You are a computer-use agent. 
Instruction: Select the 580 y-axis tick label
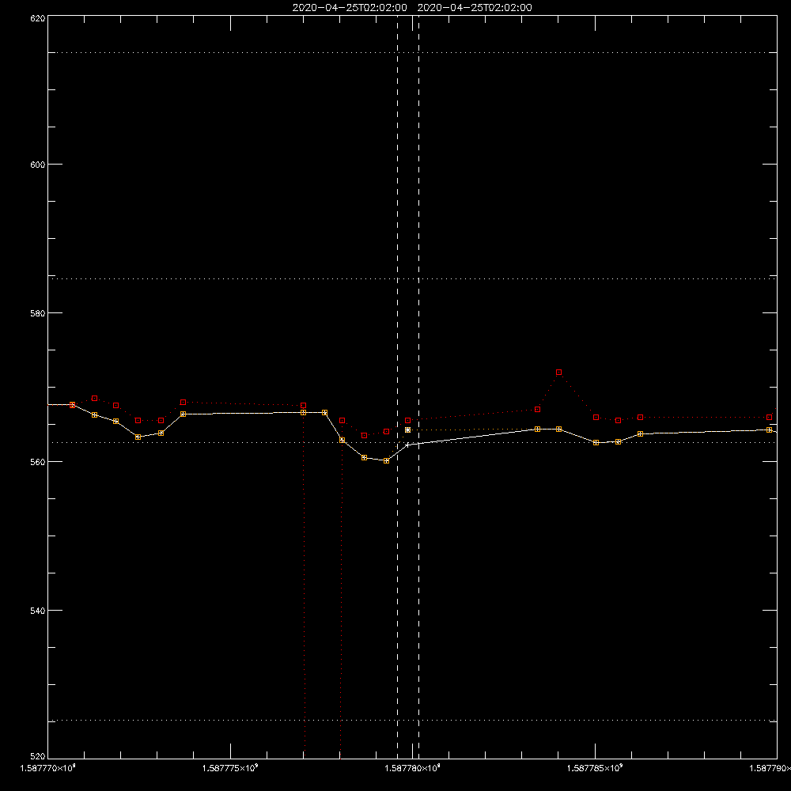click(x=38, y=312)
